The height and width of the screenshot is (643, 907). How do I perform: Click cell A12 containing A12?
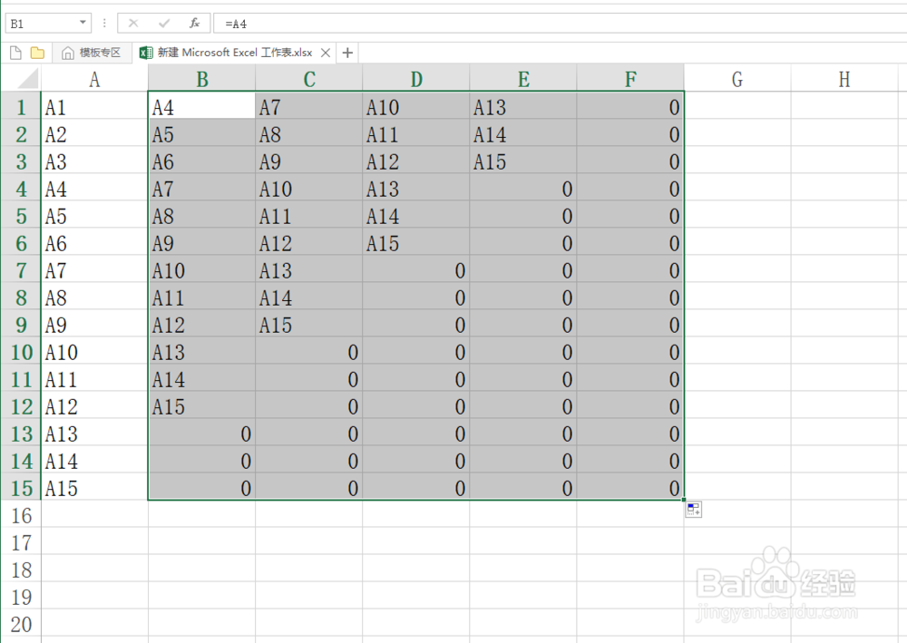[94, 405]
